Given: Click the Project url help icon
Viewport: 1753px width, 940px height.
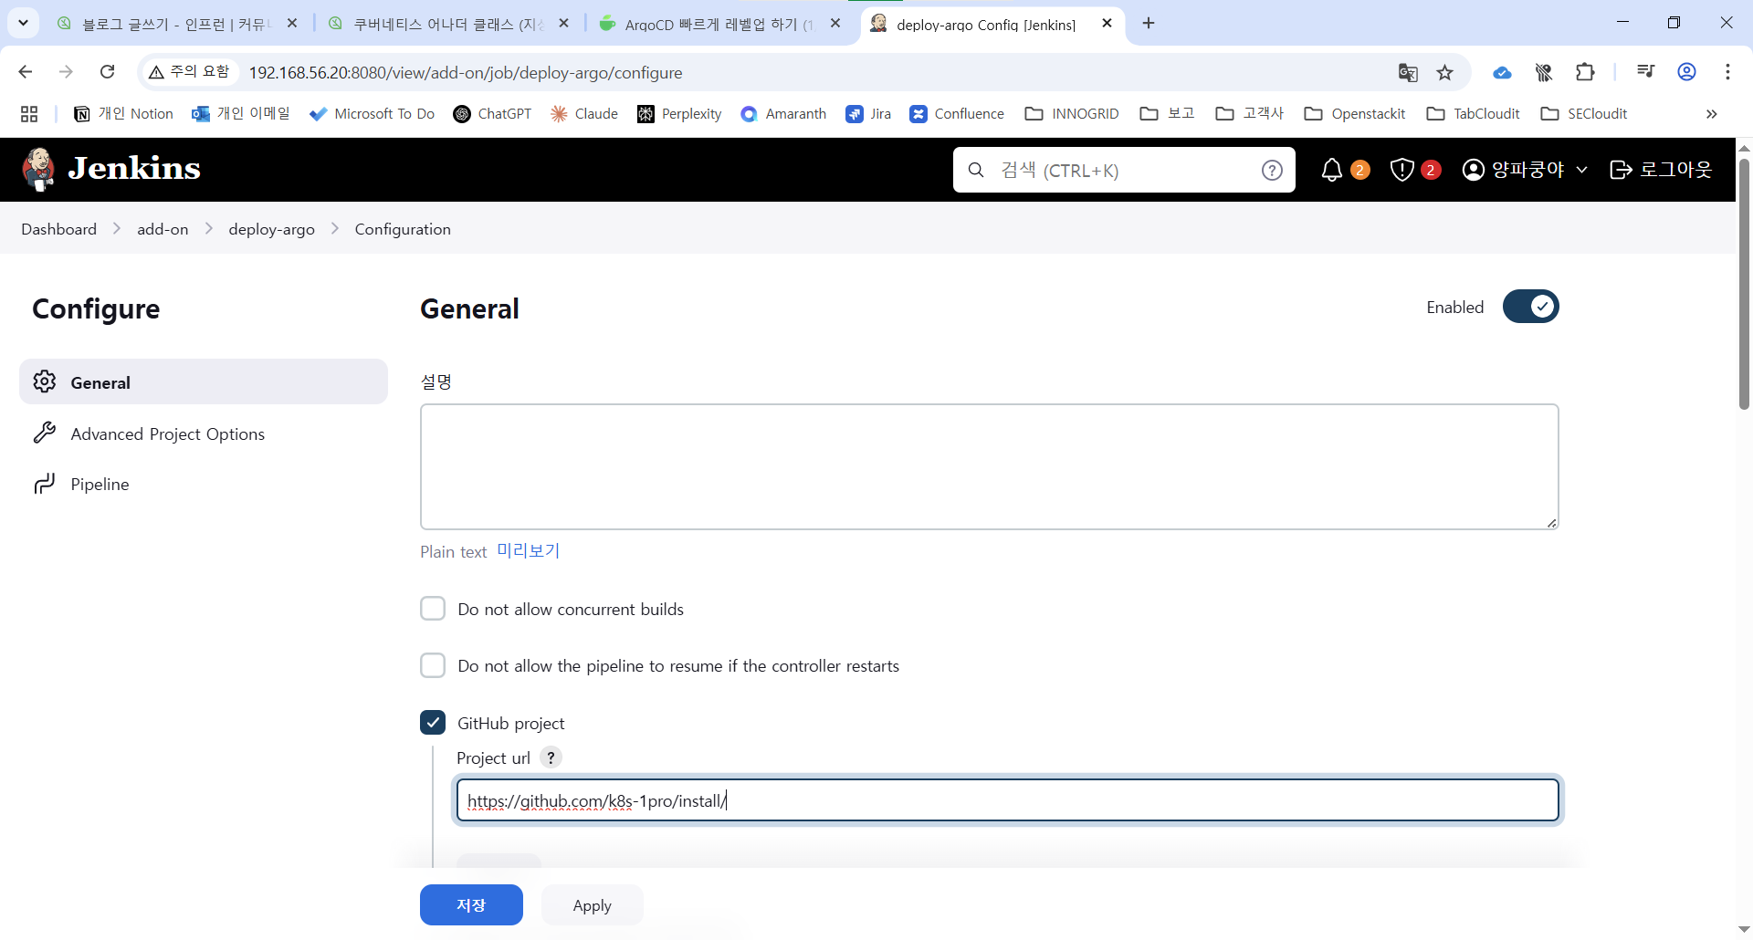Looking at the screenshot, I should click(x=551, y=757).
